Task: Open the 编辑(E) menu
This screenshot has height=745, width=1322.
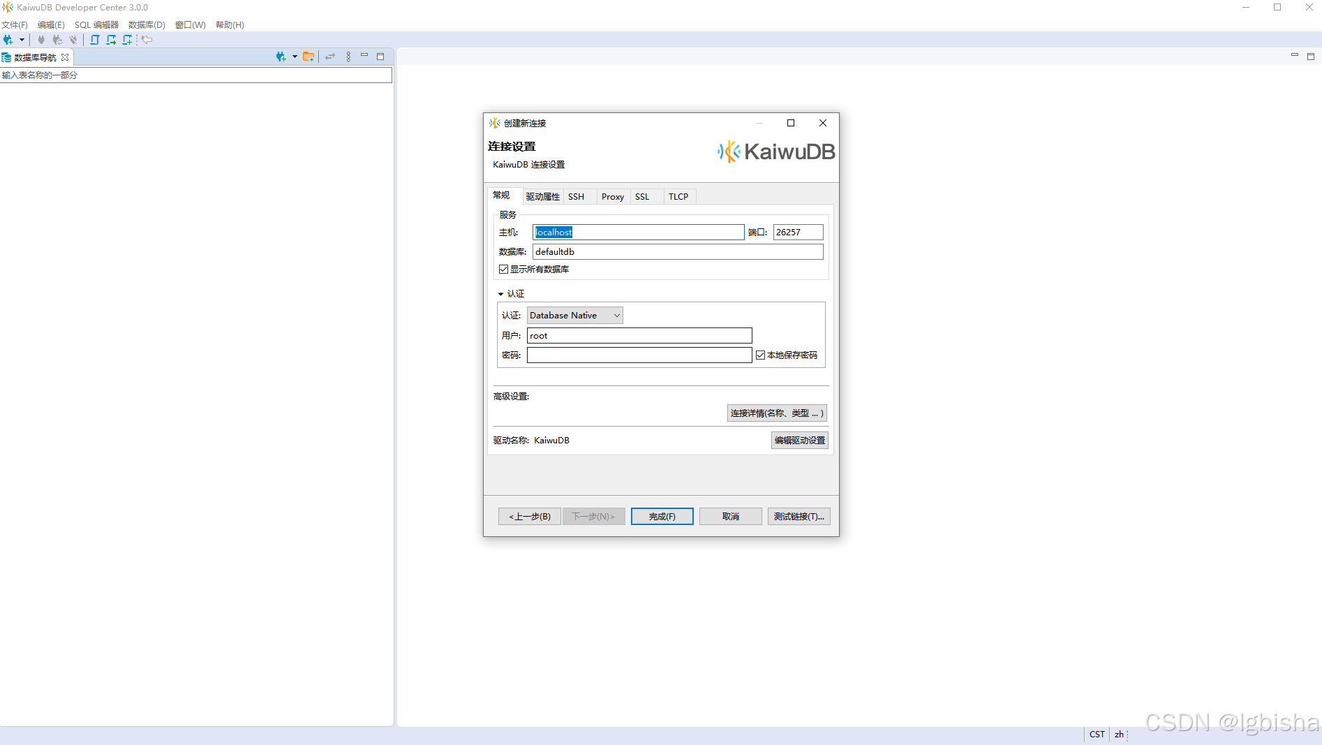Action: pyautogui.click(x=51, y=25)
